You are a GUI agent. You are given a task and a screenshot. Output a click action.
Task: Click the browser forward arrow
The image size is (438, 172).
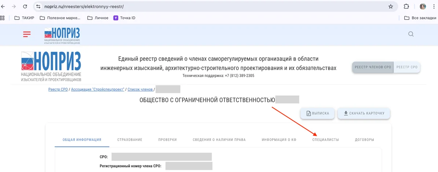tap(14, 7)
